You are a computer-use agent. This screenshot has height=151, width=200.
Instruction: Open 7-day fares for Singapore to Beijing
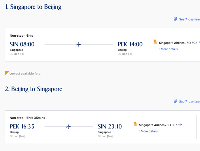tap(189, 19)
